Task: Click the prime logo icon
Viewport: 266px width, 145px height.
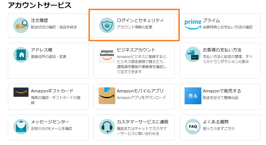Action: [x=193, y=25]
